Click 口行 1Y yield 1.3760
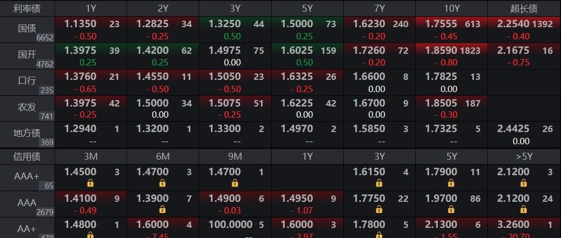Image resolution: width=561 pixels, height=238 pixels. (80, 76)
